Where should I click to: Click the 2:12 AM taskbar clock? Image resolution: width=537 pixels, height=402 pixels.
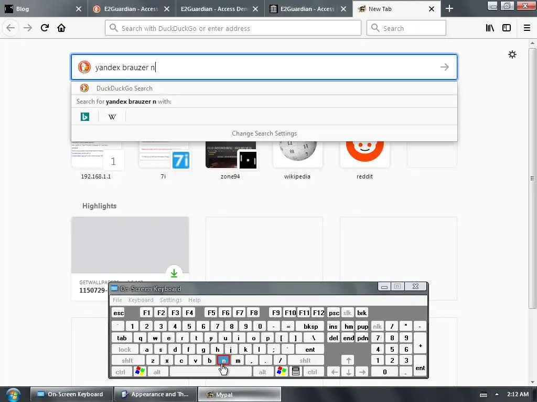coord(518,394)
